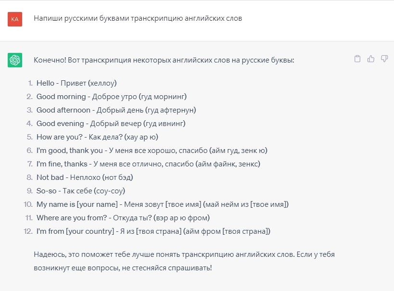Copy the response with the clipboard icon
This screenshot has width=394, height=291.
[357, 59]
